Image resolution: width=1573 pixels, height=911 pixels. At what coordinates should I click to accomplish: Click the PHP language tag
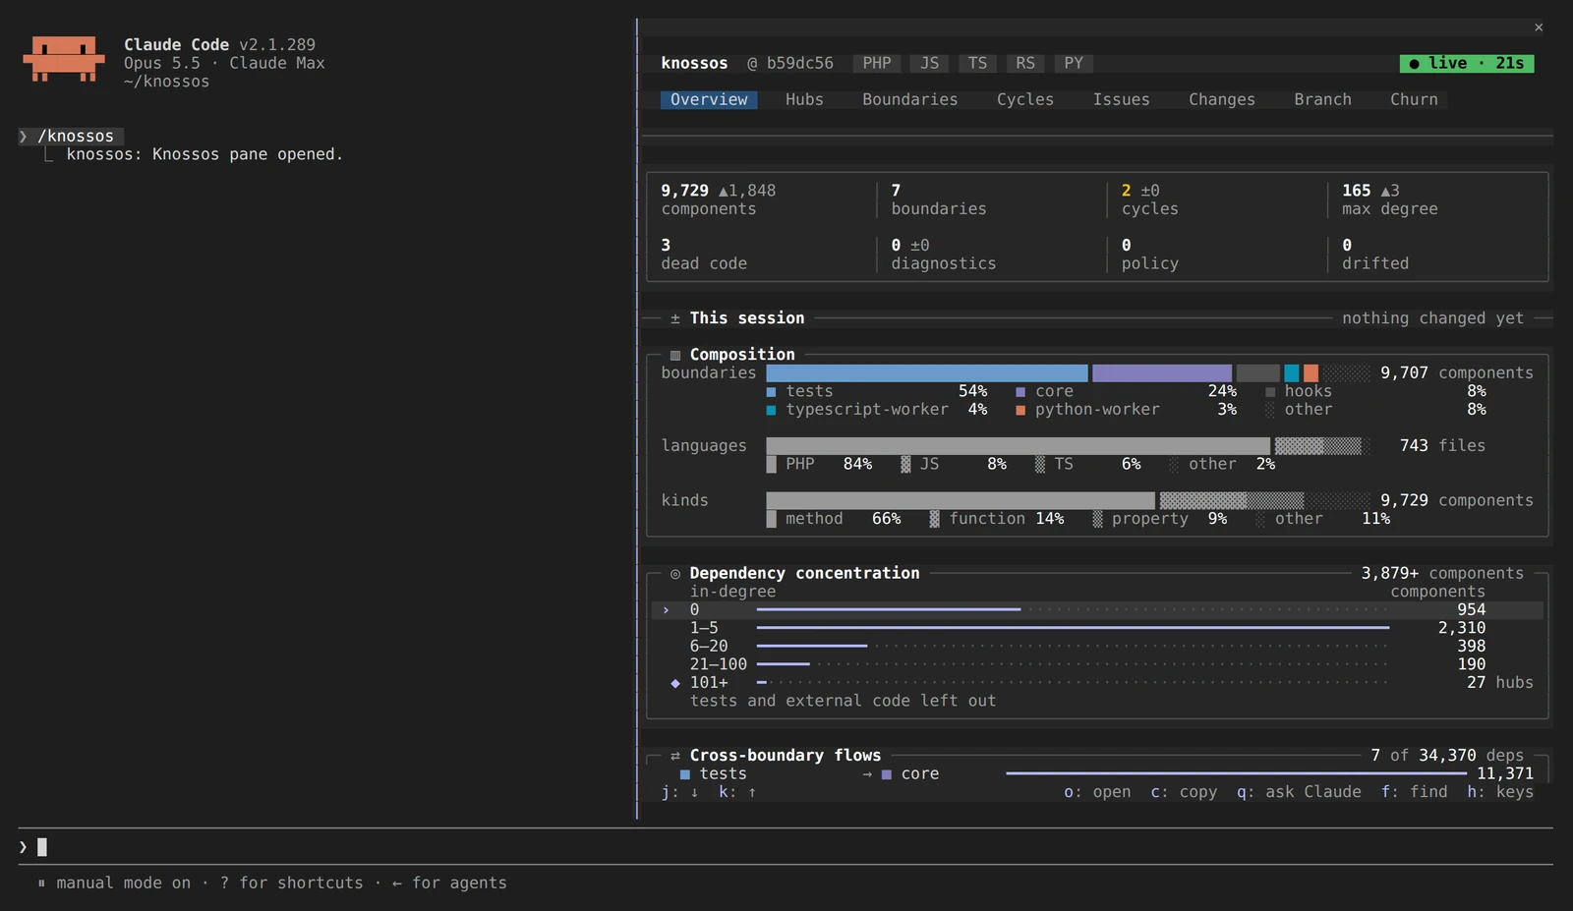tap(877, 63)
